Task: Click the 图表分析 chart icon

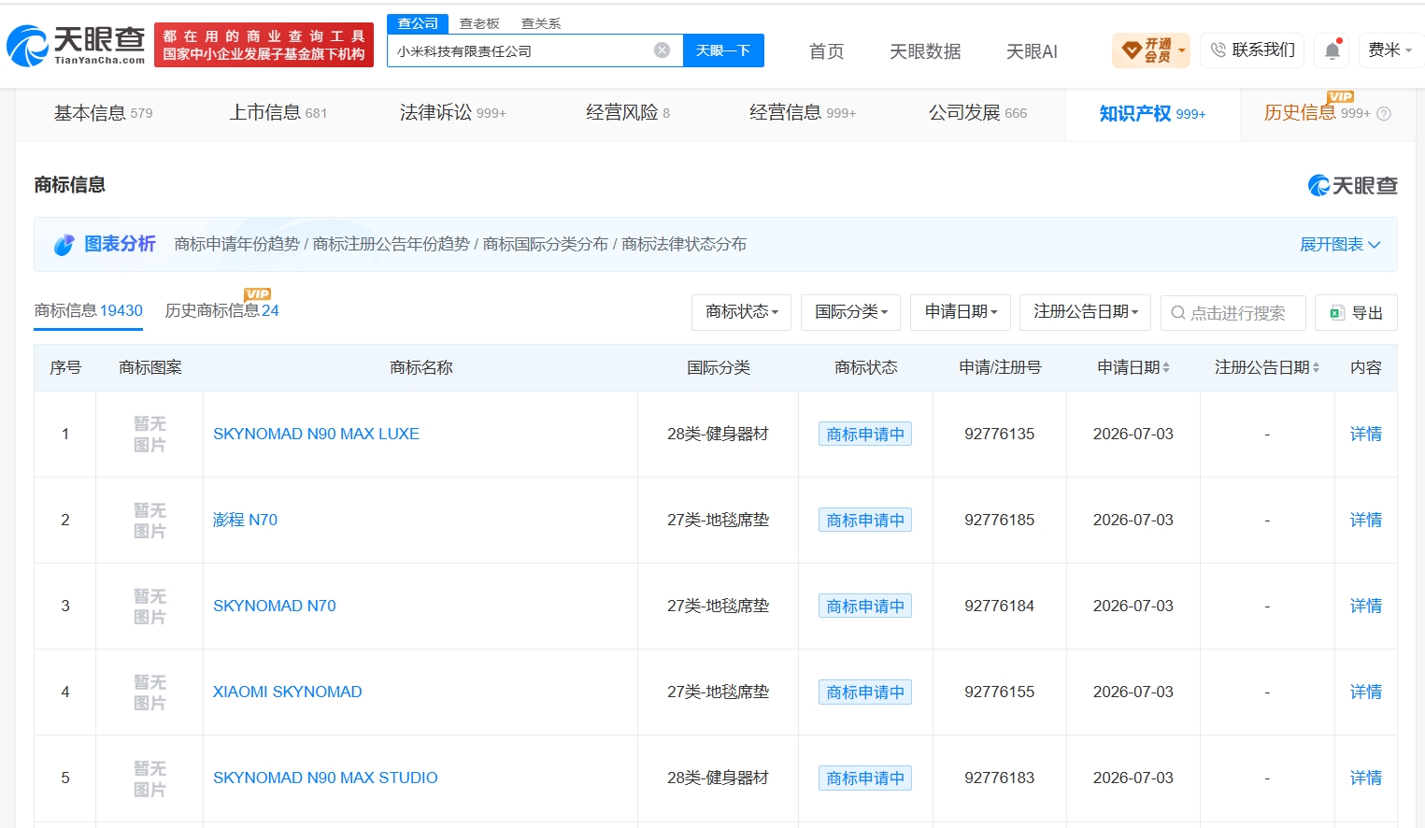Action: tap(64, 245)
